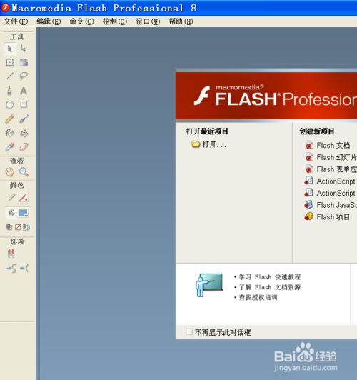Viewport: 357px width, 380px height.
Task: Create a new Flash 表单 application
Action: tap(331, 169)
